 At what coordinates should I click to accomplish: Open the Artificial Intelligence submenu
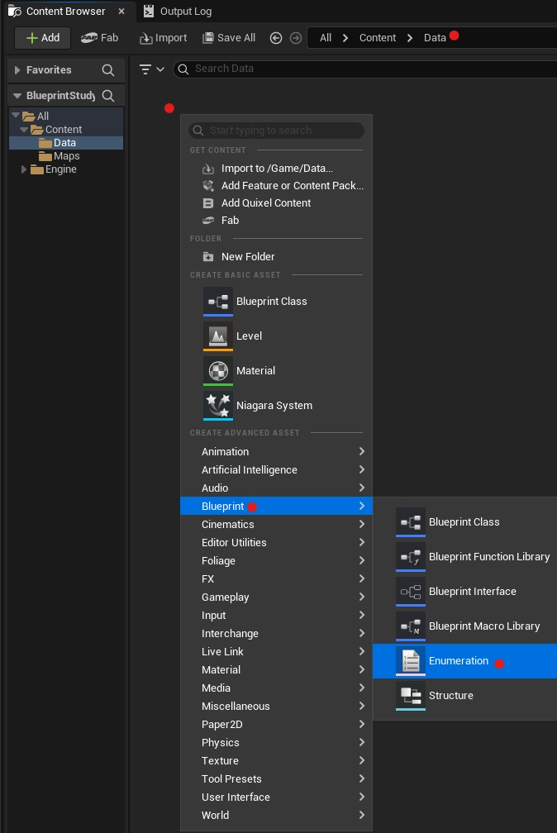point(276,469)
